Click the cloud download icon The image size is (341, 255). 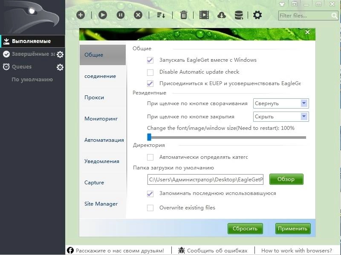click(221, 15)
